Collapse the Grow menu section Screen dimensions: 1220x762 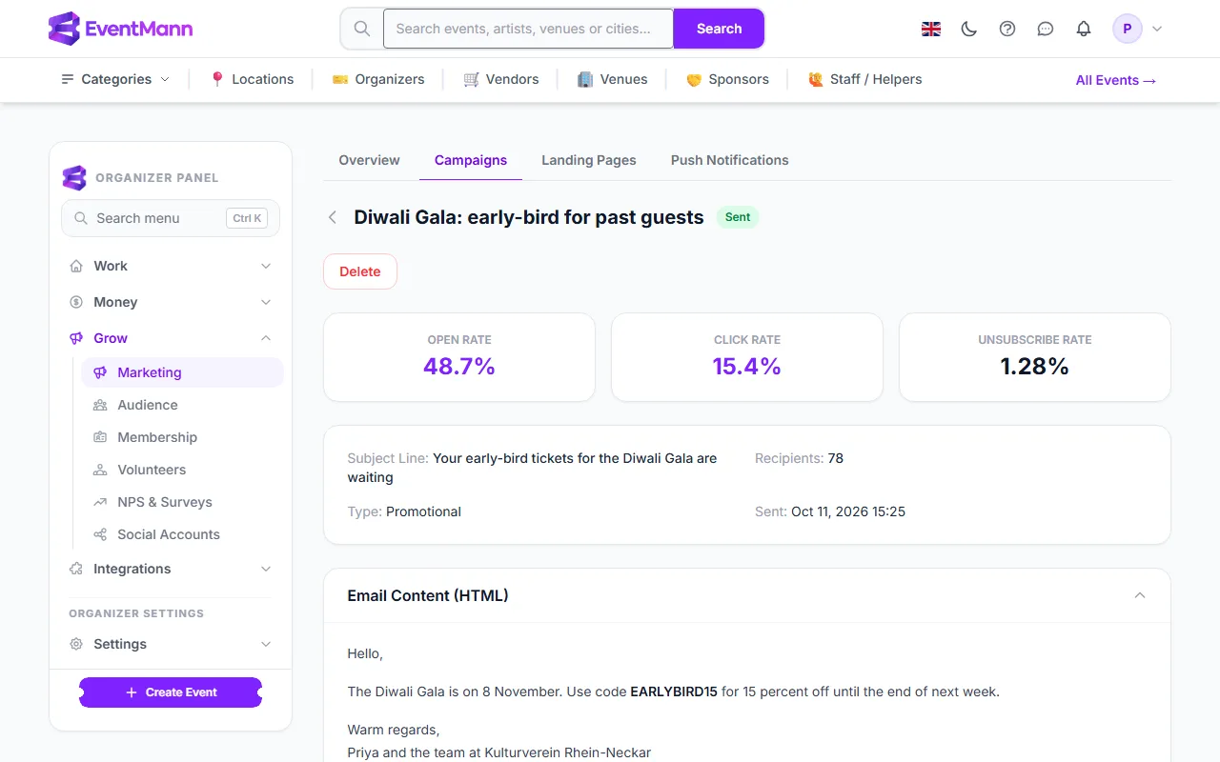tap(171, 338)
